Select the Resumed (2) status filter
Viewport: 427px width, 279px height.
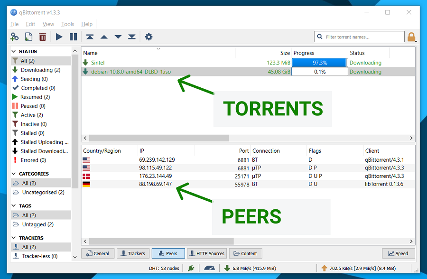[41, 97]
